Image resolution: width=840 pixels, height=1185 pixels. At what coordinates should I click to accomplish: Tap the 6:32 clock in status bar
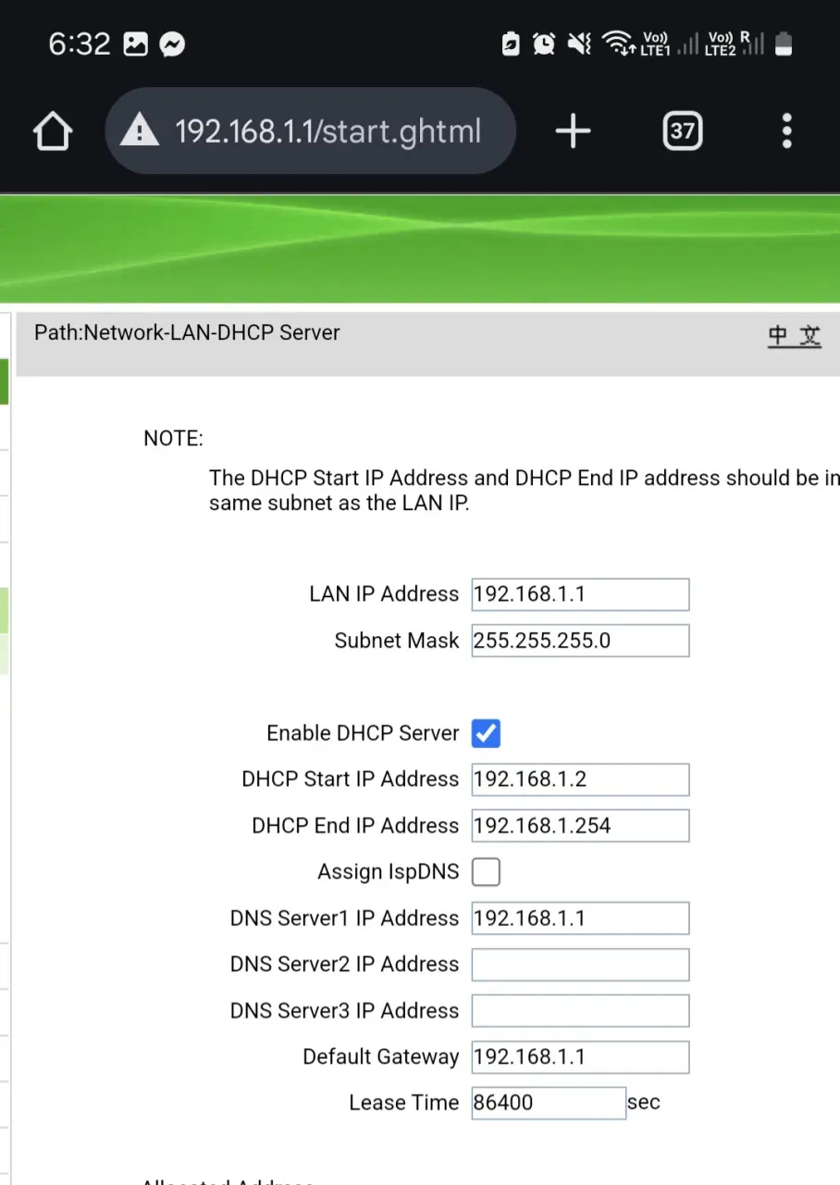pos(80,44)
